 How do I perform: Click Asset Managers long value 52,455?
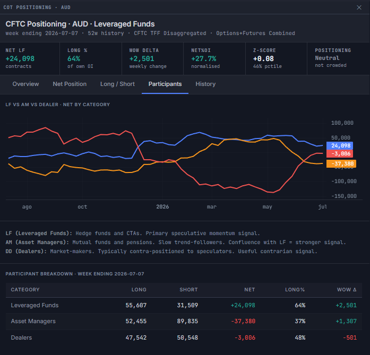point(136,321)
